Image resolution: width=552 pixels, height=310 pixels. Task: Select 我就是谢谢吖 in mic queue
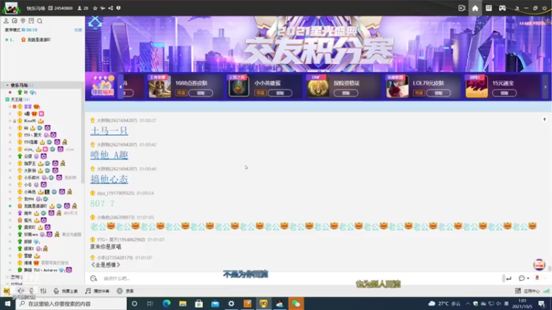coord(39,40)
